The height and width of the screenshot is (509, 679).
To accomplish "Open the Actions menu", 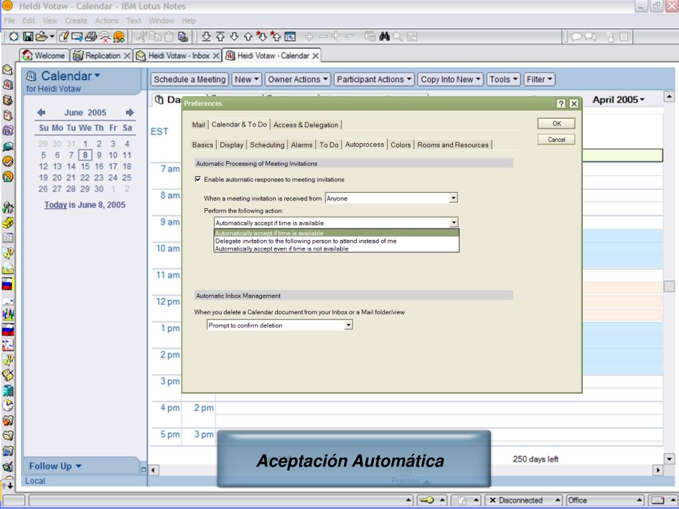I will tap(107, 21).
